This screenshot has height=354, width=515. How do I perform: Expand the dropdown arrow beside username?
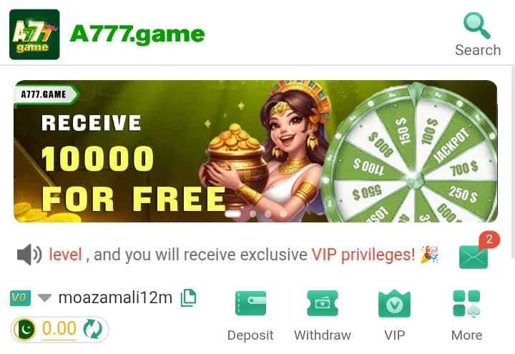click(x=44, y=298)
